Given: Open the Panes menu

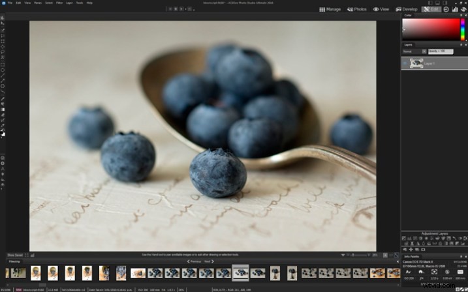Looking at the screenshot, I should [x=38, y=3].
